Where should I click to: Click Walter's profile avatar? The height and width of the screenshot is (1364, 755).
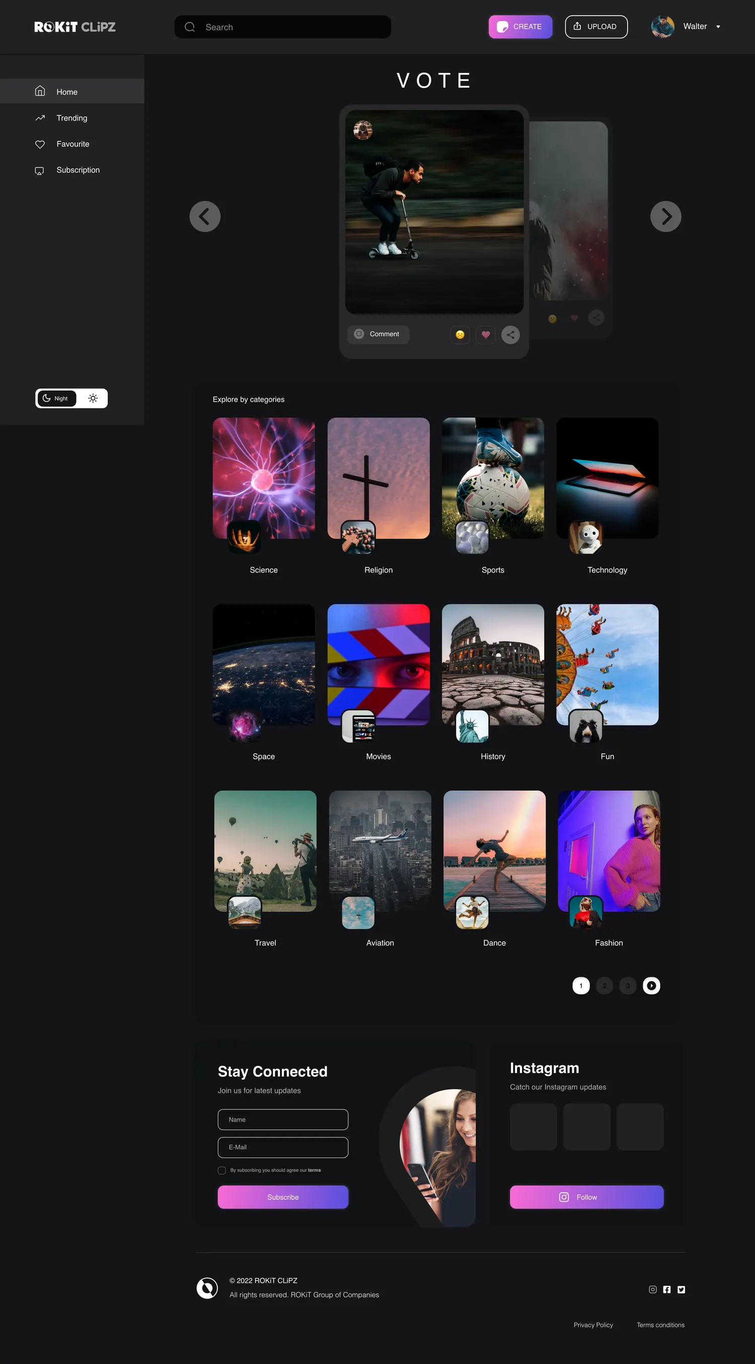point(662,27)
